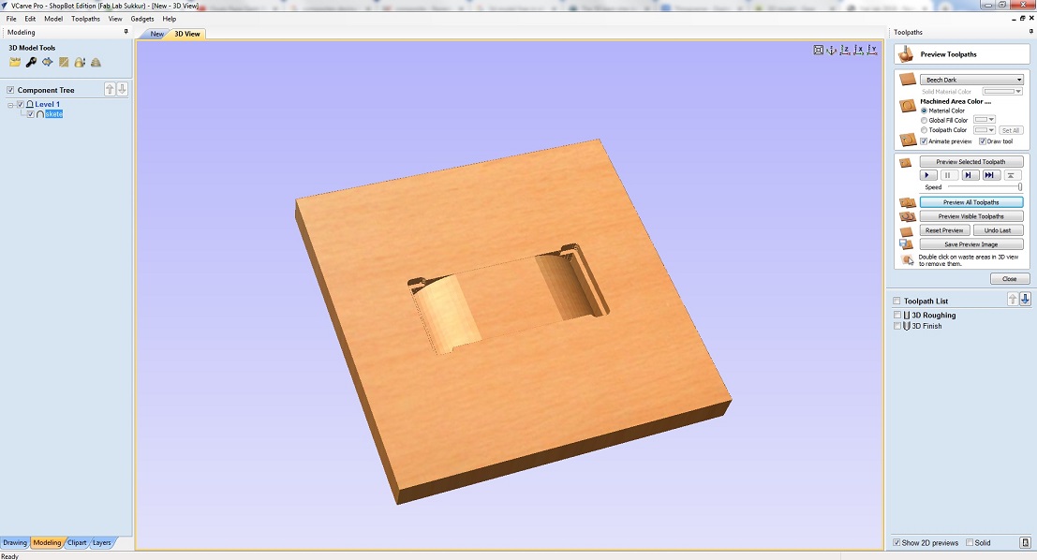Image resolution: width=1037 pixels, height=560 pixels.
Task: Click the Preview Toolpaths ball-nose tool icon
Action: pyautogui.click(x=906, y=54)
